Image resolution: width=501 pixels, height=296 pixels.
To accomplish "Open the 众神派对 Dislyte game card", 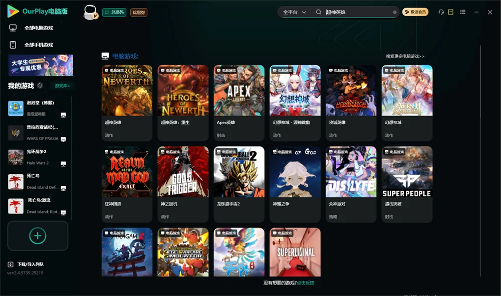I will pyautogui.click(x=351, y=184).
